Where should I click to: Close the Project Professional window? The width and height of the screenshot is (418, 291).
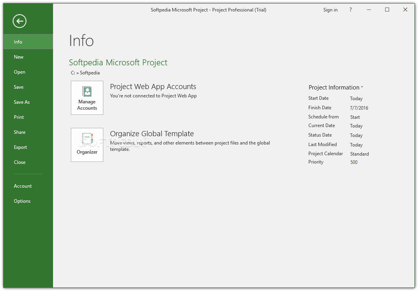coord(405,10)
